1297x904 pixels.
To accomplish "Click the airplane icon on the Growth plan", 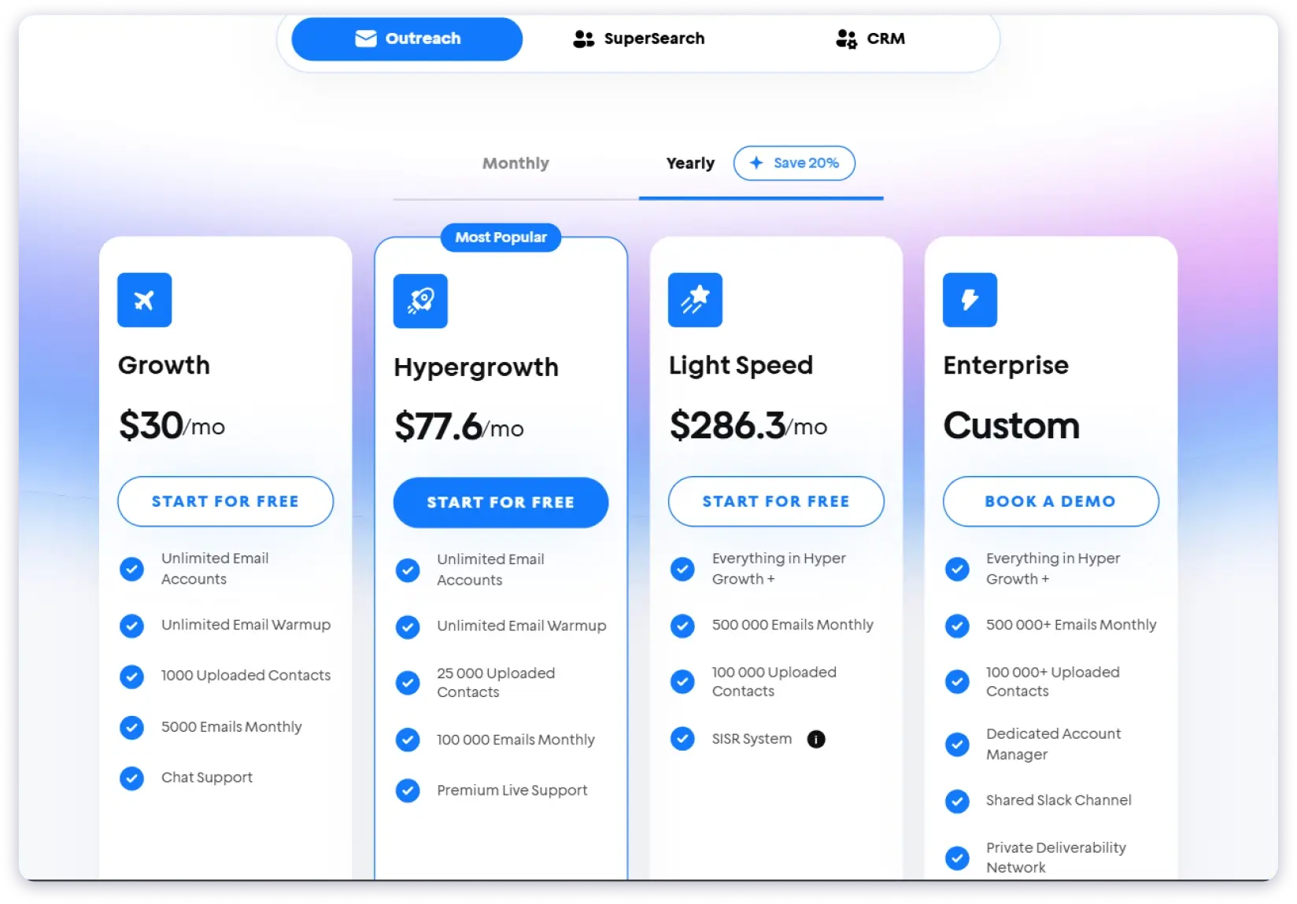I will click(x=144, y=300).
